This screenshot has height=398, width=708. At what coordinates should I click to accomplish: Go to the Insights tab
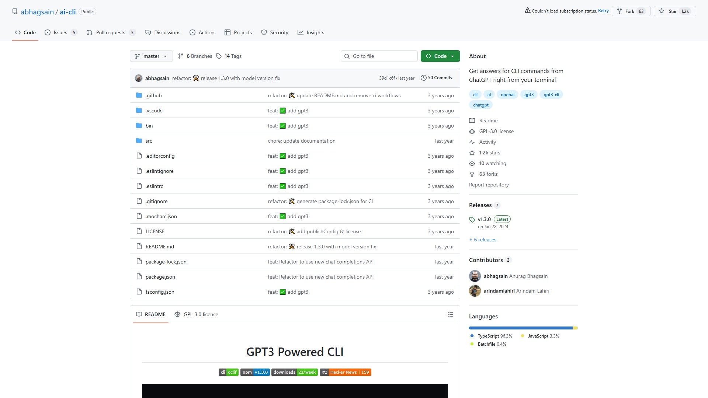(311, 32)
